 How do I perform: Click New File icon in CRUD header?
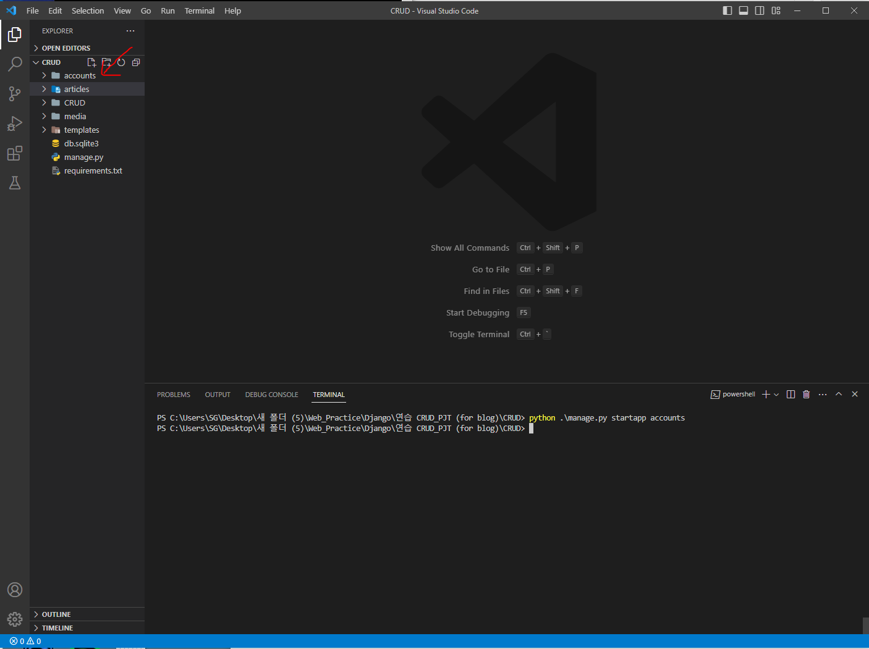coord(91,62)
